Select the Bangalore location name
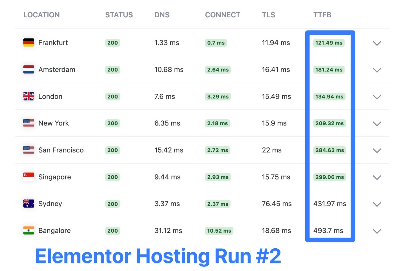Viewport: 413px width, 271px height. [x=55, y=231]
